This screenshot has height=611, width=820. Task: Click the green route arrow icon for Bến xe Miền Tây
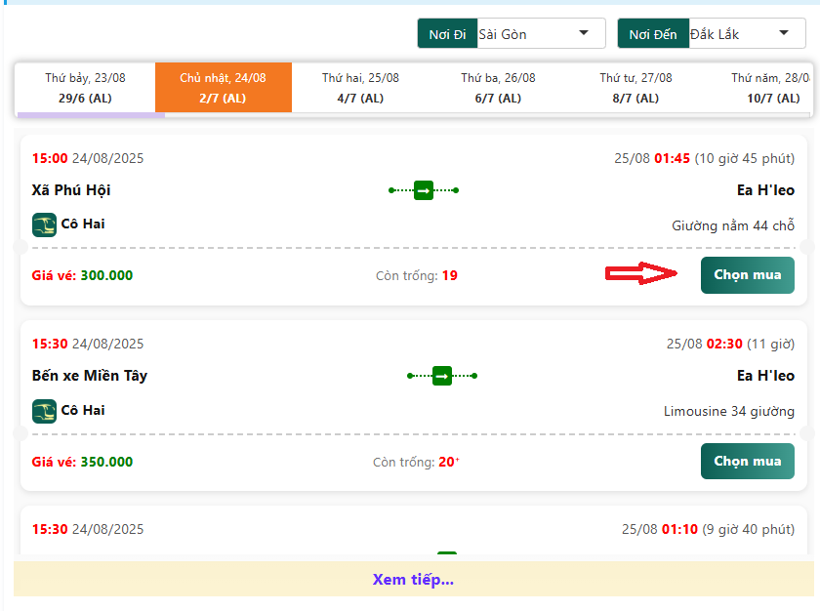click(442, 376)
